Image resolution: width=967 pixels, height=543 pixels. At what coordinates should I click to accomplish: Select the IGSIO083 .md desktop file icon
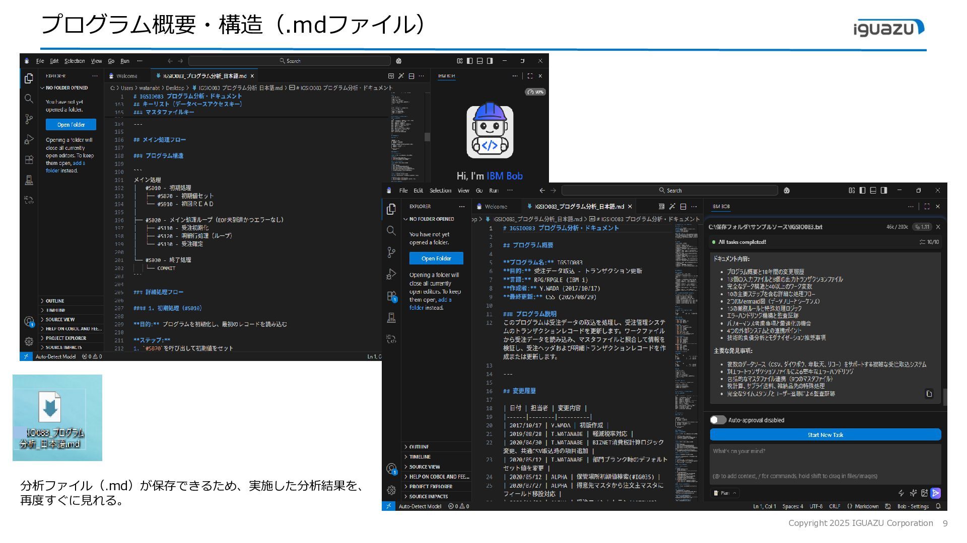[x=50, y=419]
